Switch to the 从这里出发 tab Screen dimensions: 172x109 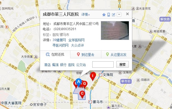pos(117,54)
